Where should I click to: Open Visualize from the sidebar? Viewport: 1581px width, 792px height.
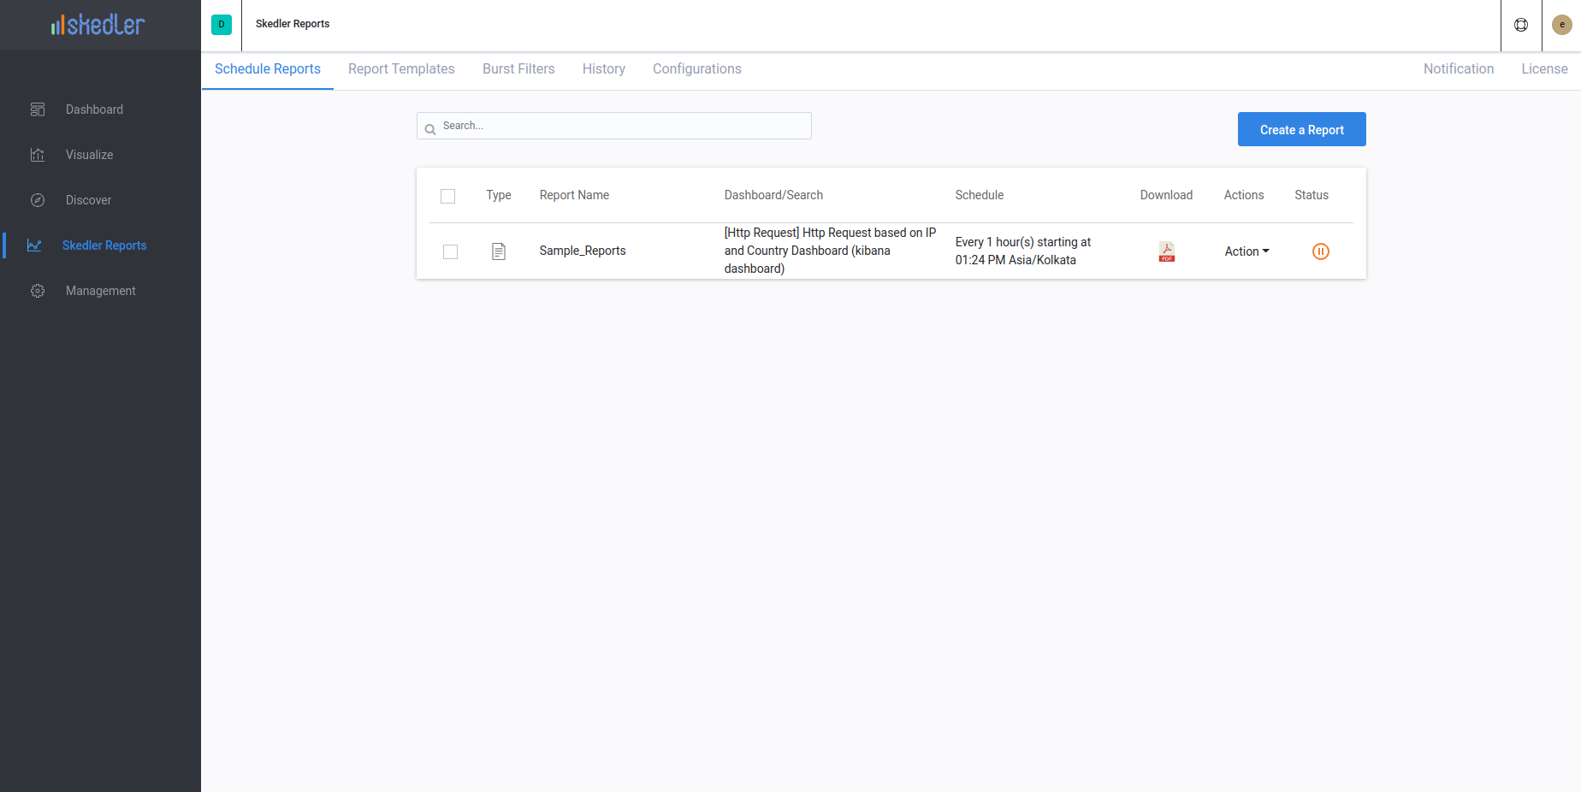point(89,155)
